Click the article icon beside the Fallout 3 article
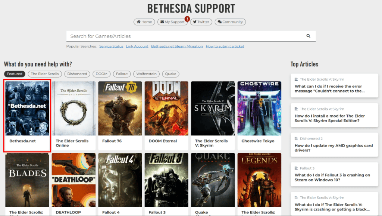382x216 pixels. (x=296, y=168)
